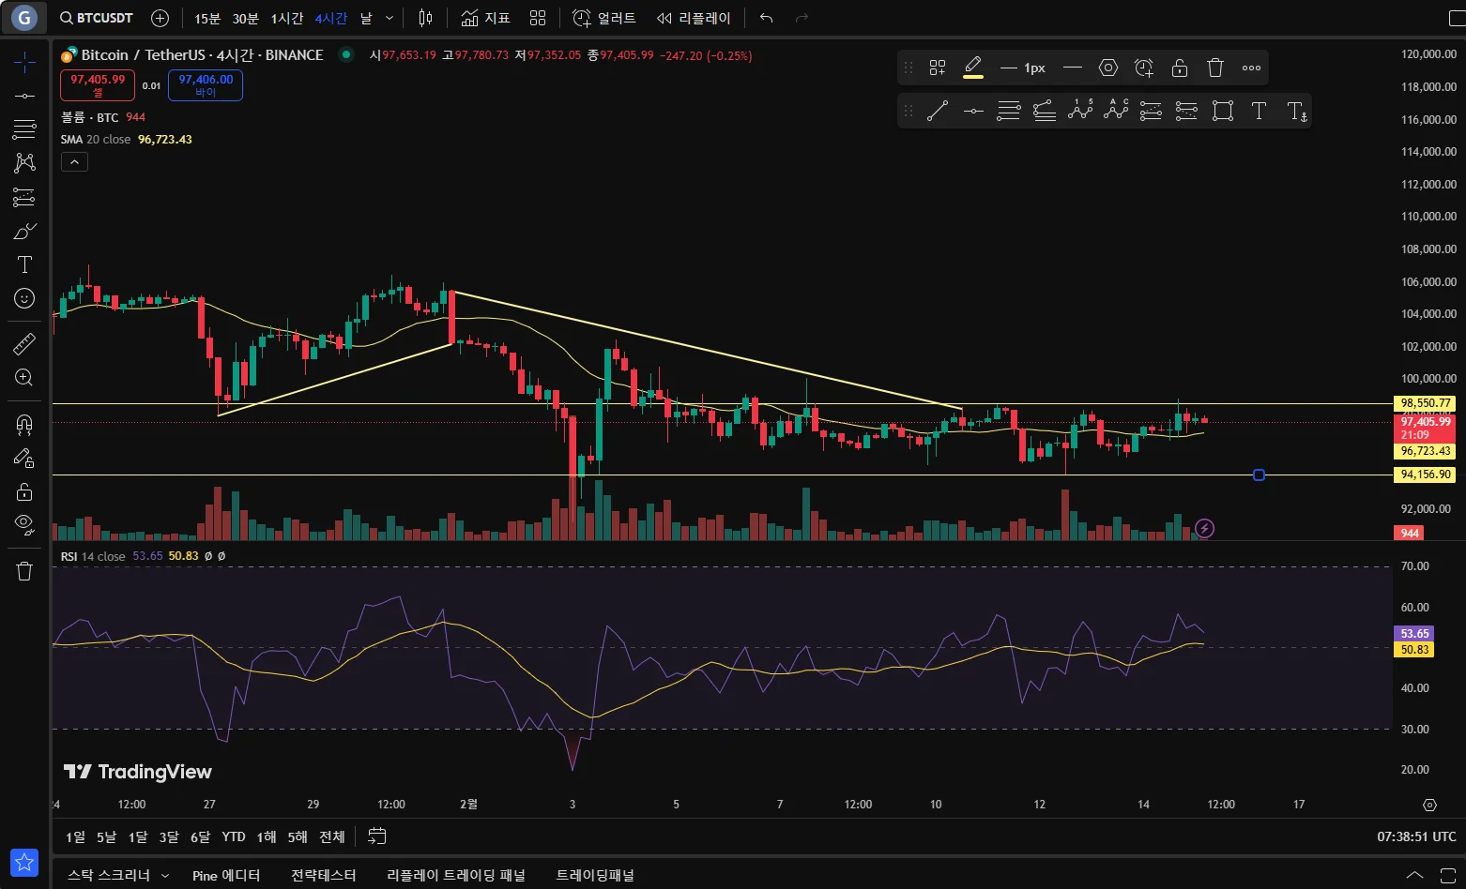Start bar replay with 리플레이 button
Image resolution: width=1466 pixels, height=889 pixels.
(694, 18)
